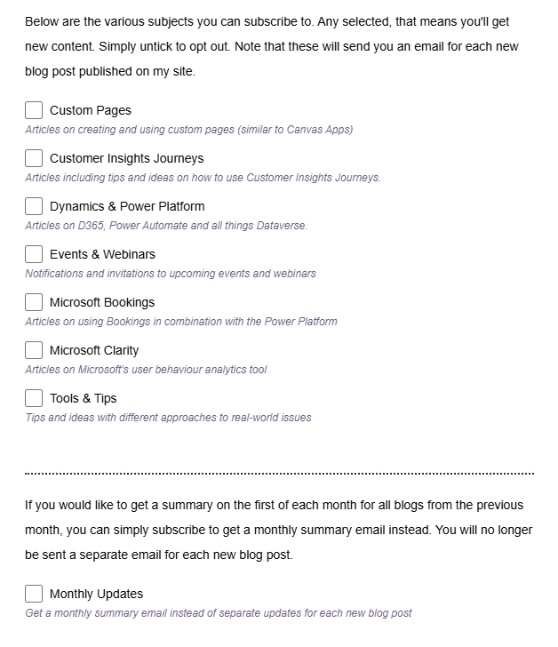Check the Dynamics & Power Platform box
558x647 pixels.
click(34, 206)
